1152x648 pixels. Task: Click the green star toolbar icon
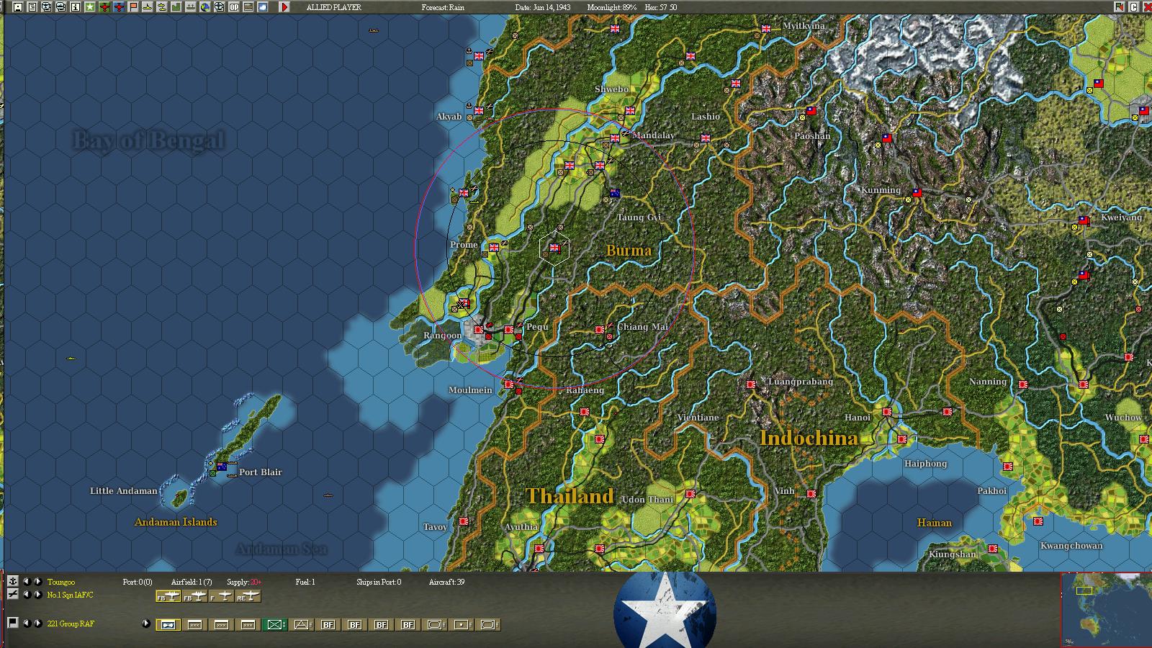click(x=90, y=7)
